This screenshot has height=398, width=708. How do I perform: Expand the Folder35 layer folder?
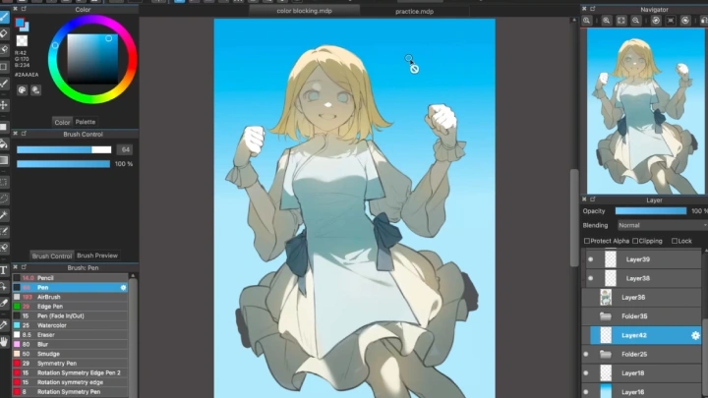606,316
